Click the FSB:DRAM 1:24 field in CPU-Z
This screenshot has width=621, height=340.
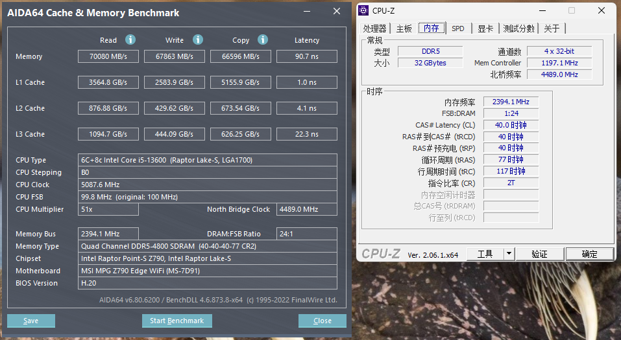pos(511,113)
